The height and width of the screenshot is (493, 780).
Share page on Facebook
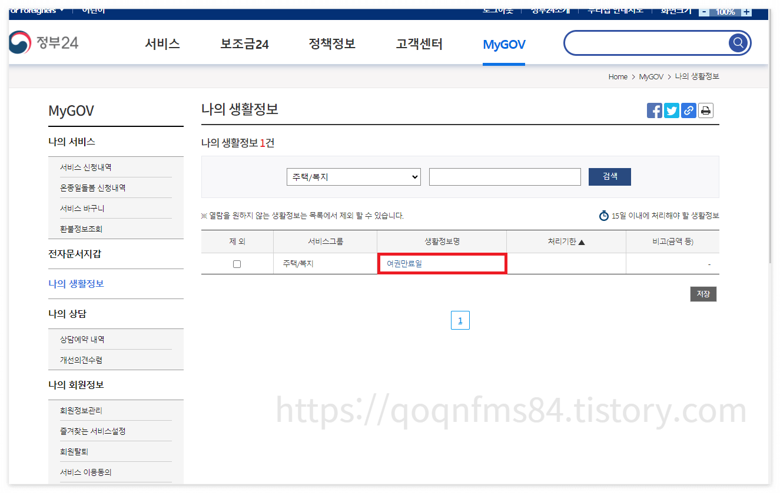[x=654, y=110]
